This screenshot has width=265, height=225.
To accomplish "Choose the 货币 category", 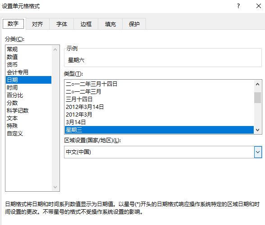I will [x=28, y=64].
